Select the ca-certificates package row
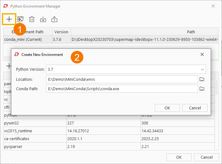Viewport: 222px width, 164px height. pyautogui.click(x=35, y=138)
